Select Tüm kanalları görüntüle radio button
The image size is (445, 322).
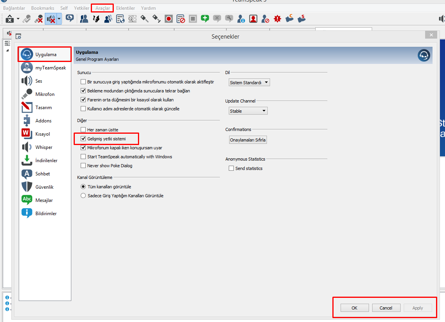tap(83, 187)
